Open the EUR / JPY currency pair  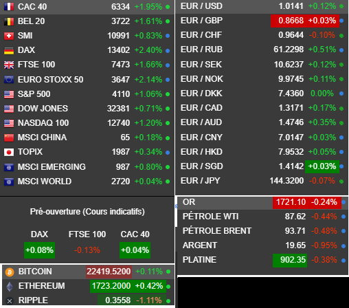point(201,181)
